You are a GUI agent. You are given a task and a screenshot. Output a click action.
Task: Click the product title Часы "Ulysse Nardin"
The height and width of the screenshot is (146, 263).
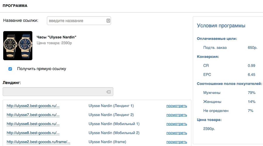[56, 37]
